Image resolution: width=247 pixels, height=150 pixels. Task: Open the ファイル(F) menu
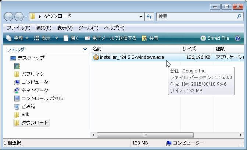18,28
